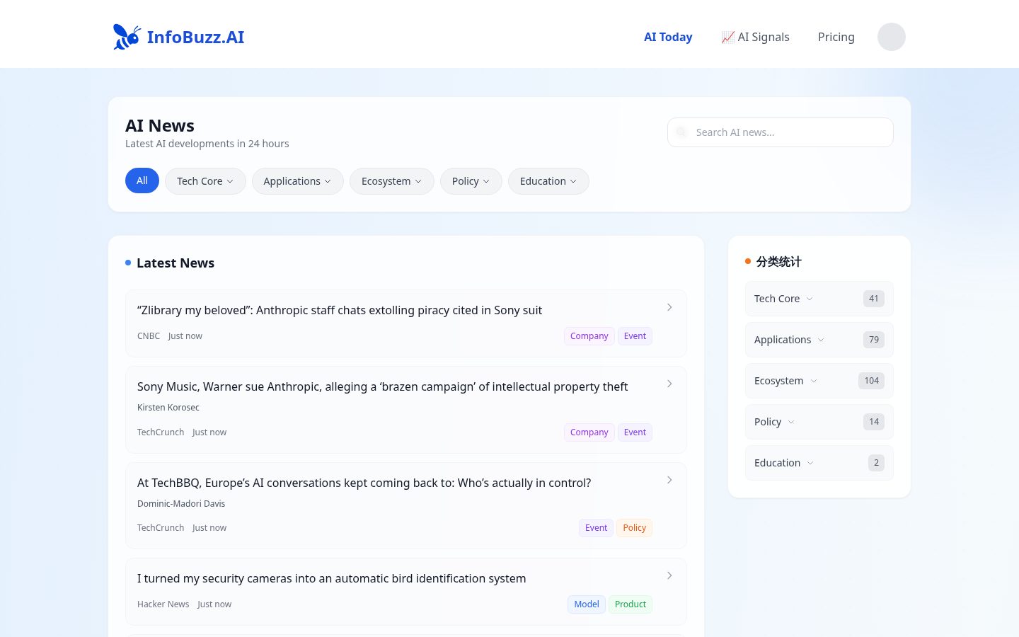Click the Model tag on bird article
The width and height of the screenshot is (1019, 637).
586,604
